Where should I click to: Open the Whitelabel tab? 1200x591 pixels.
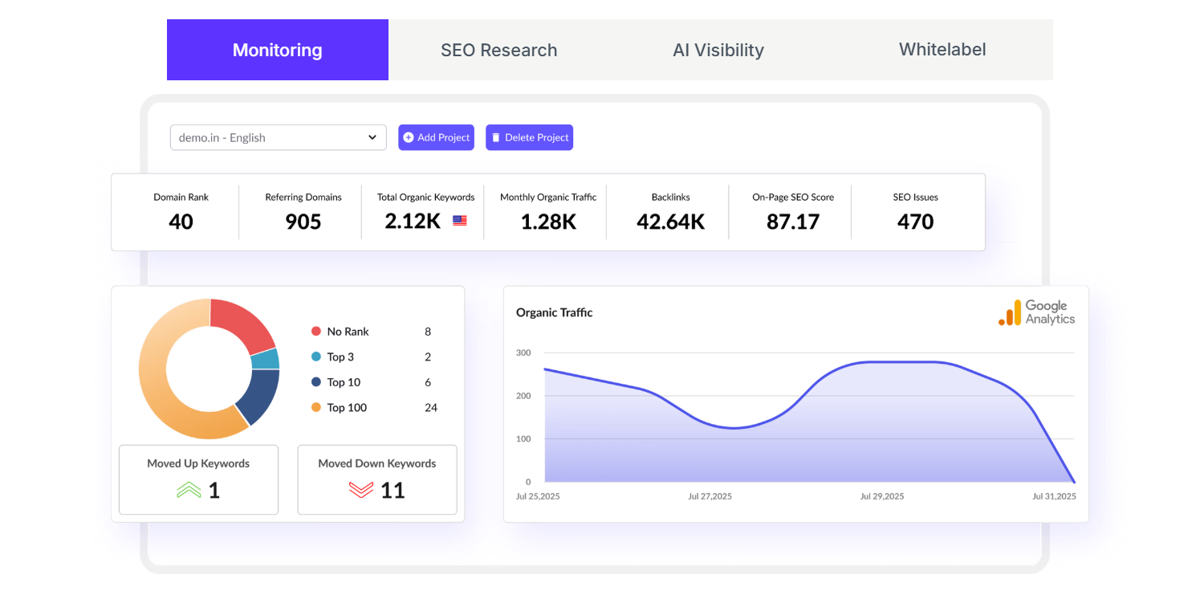coord(942,50)
